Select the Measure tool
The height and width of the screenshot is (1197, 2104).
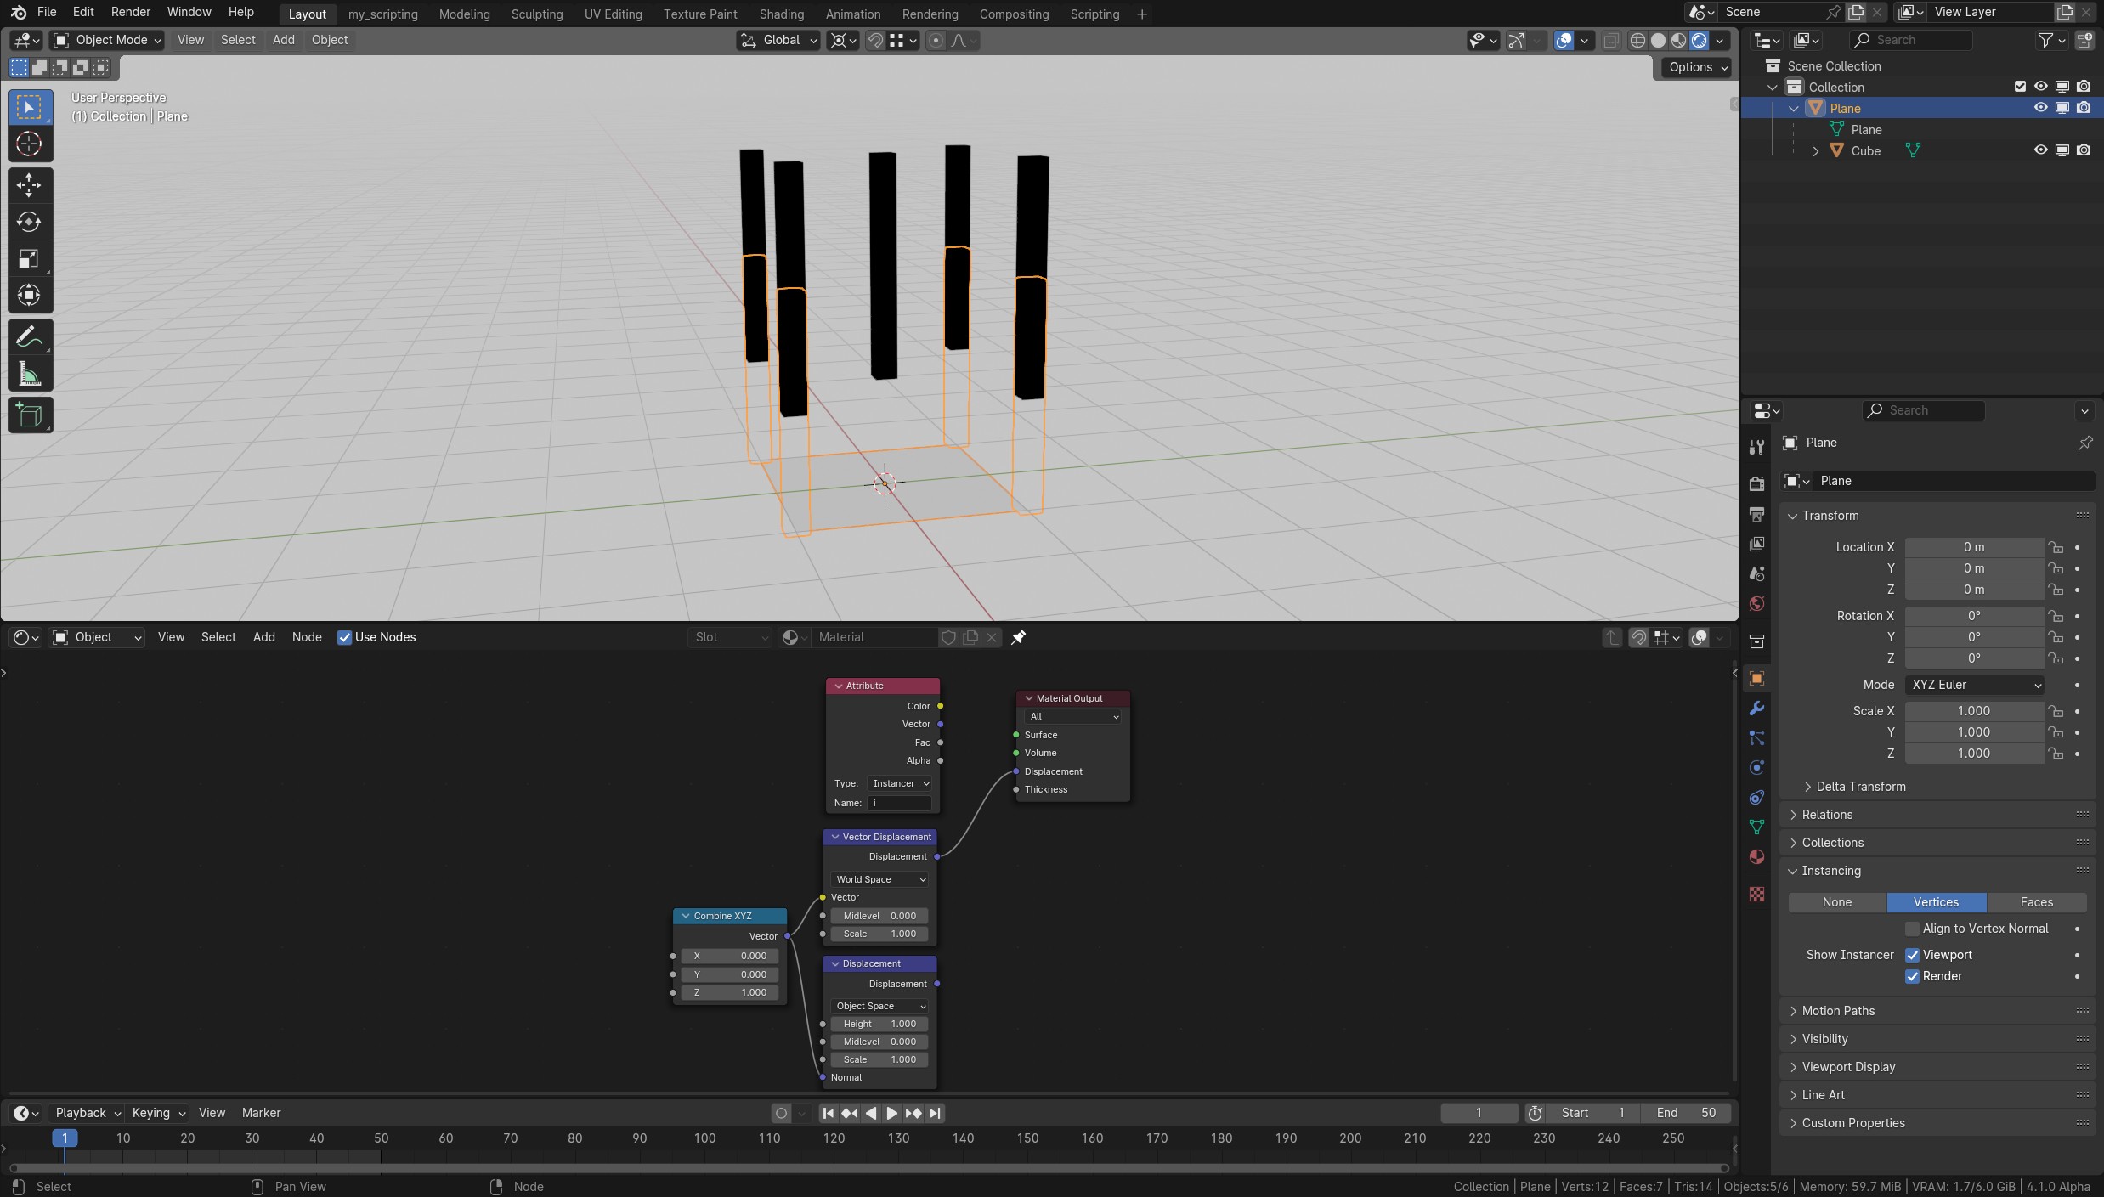[x=30, y=375]
